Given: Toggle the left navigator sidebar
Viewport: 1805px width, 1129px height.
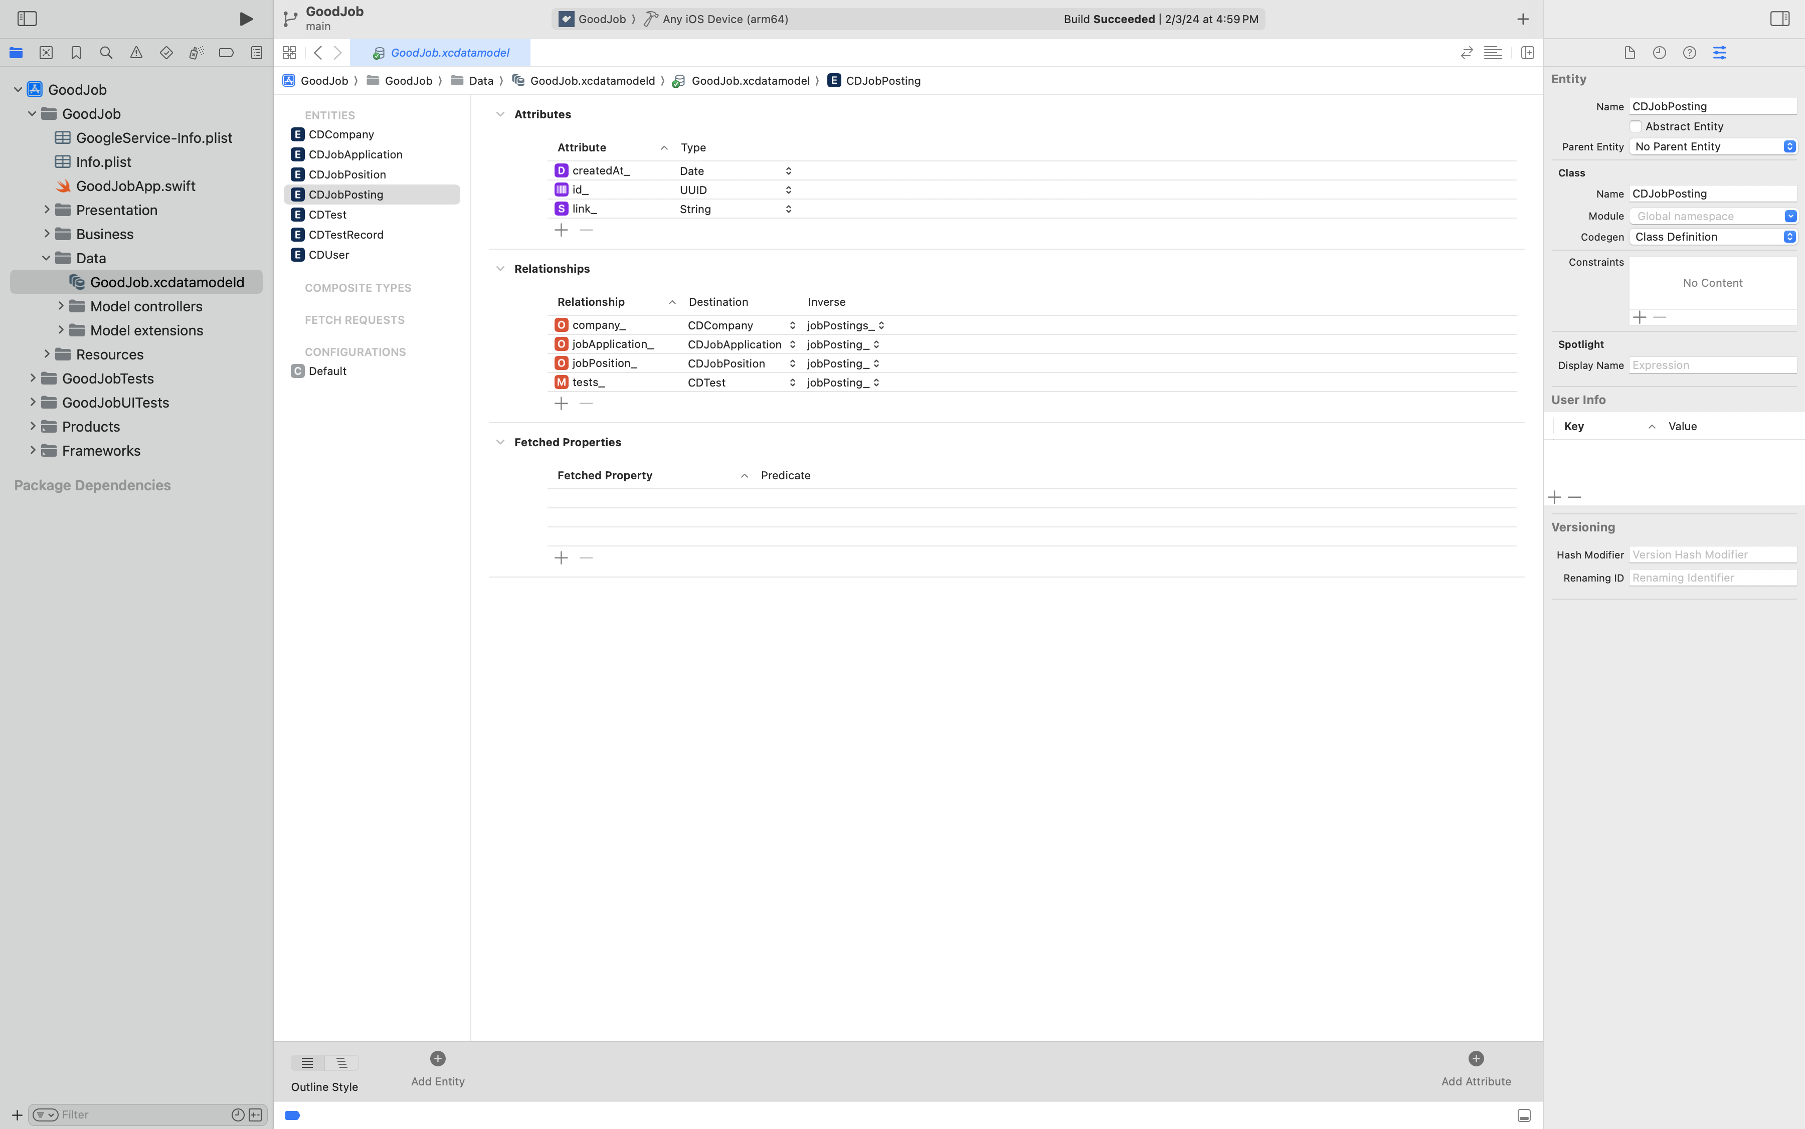Looking at the screenshot, I should (x=27, y=19).
